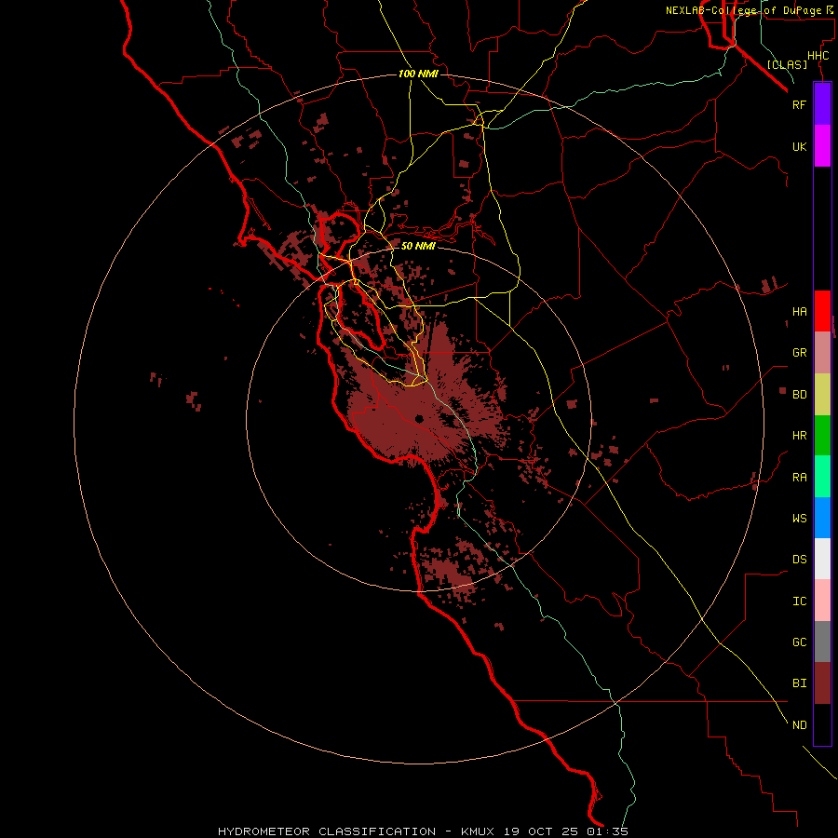Click the WS blue legend swatch
This screenshot has width=838, height=838.
(x=822, y=518)
